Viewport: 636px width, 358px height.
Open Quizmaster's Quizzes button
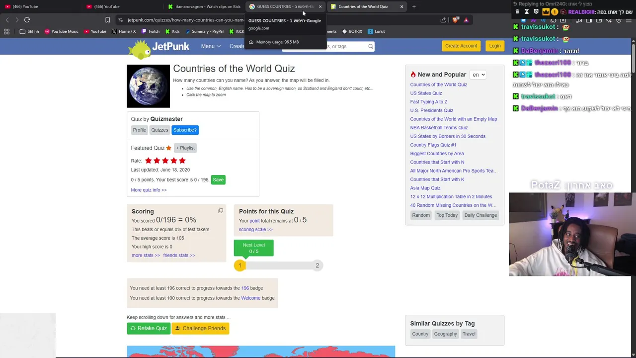point(159,130)
